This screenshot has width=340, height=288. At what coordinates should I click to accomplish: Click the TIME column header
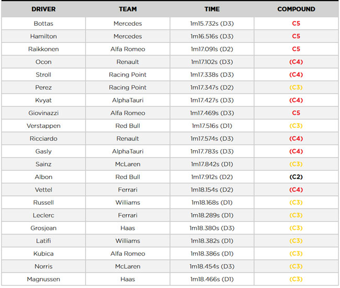pyautogui.click(x=212, y=9)
